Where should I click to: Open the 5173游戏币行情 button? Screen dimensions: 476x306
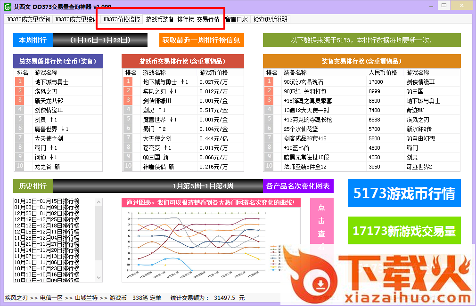coord(404,193)
